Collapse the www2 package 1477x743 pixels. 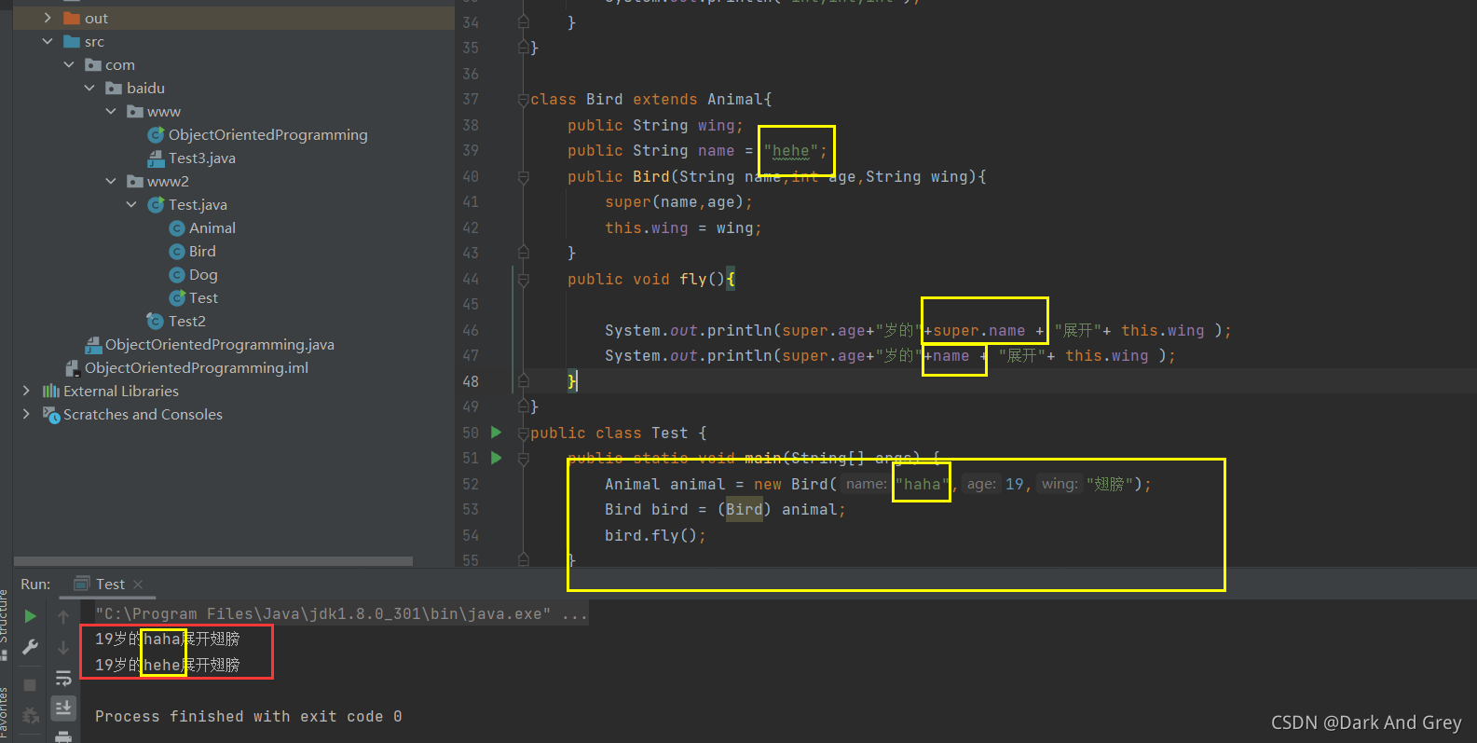[x=111, y=181]
